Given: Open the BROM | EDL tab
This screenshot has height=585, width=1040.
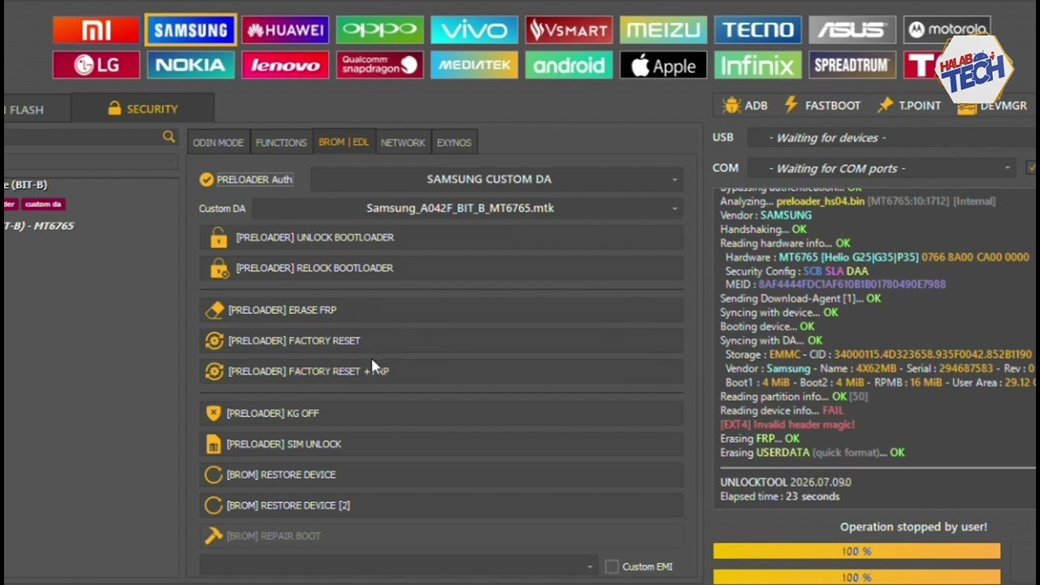Looking at the screenshot, I should click(343, 142).
